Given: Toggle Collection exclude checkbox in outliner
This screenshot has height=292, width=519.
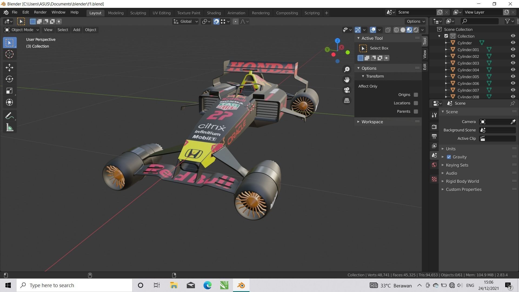Looking at the screenshot, I should click(x=446, y=36).
